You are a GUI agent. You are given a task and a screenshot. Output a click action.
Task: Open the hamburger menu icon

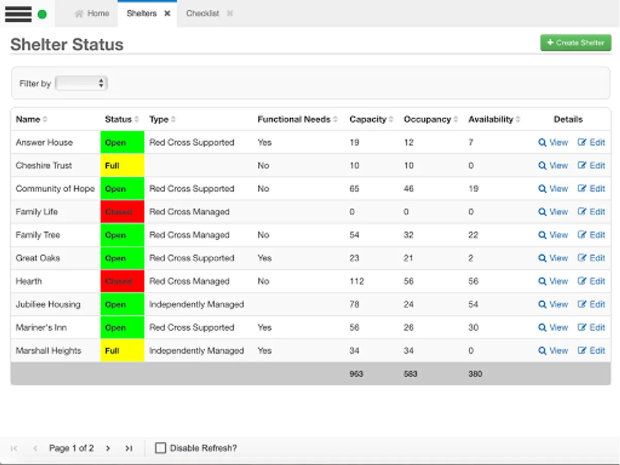click(18, 14)
